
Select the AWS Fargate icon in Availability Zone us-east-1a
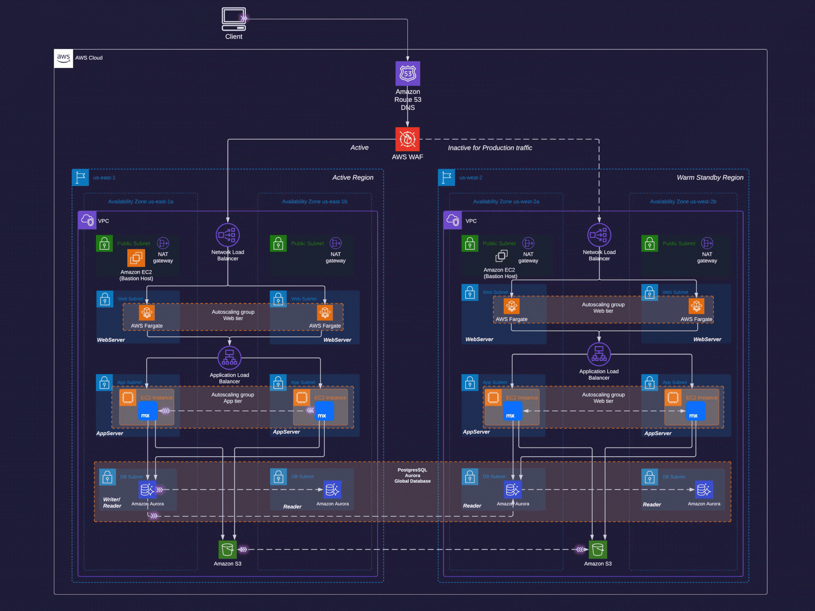pos(146,313)
